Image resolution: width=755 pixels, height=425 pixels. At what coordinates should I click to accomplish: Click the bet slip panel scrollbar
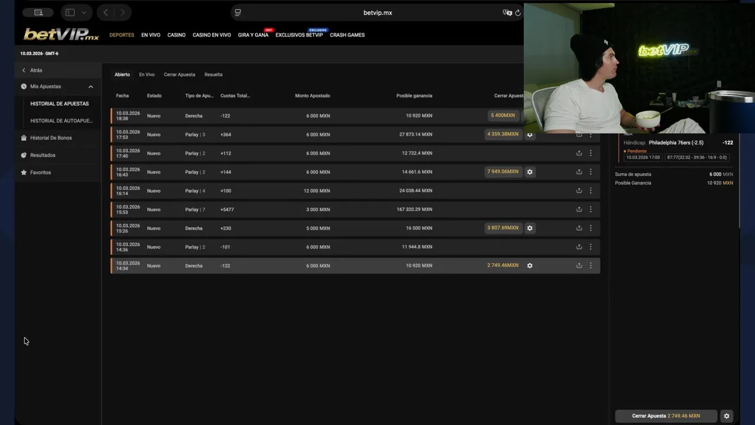pos(740,180)
